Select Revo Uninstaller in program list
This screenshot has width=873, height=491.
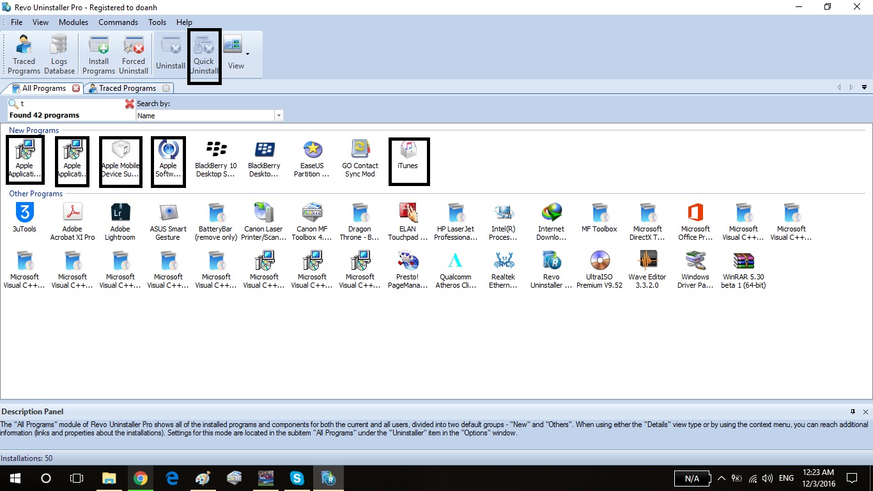pos(552,270)
